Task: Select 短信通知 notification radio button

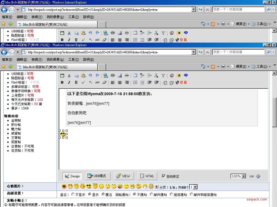Action: pos(172,194)
